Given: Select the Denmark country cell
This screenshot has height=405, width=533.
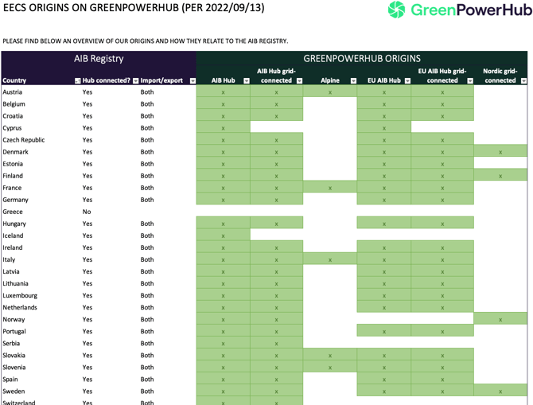Looking at the screenshot, I should pyautogui.click(x=15, y=152).
